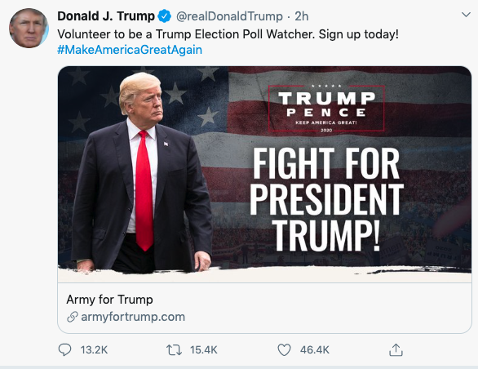Click the 46.4K like count

(x=315, y=349)
